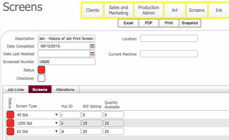Expand the 120S Std screen type dropdown
The image size is (229, 140).
(x=56, y=123)
